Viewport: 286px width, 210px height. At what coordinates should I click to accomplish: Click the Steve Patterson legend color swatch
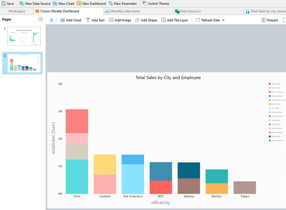270,141
